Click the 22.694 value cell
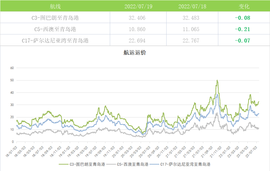The height and width of the screenshot is (171, 270). (x=137, y=41)
